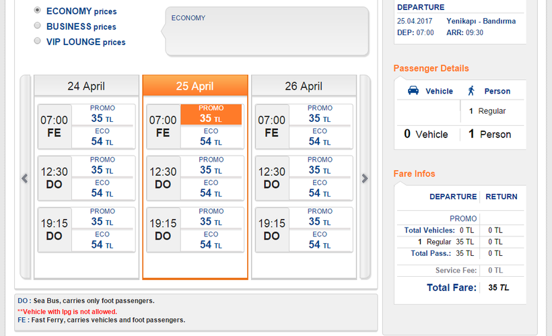Show later dates with right arrow
The width and height of the screenshot is (552, 336).
(365, 178)
